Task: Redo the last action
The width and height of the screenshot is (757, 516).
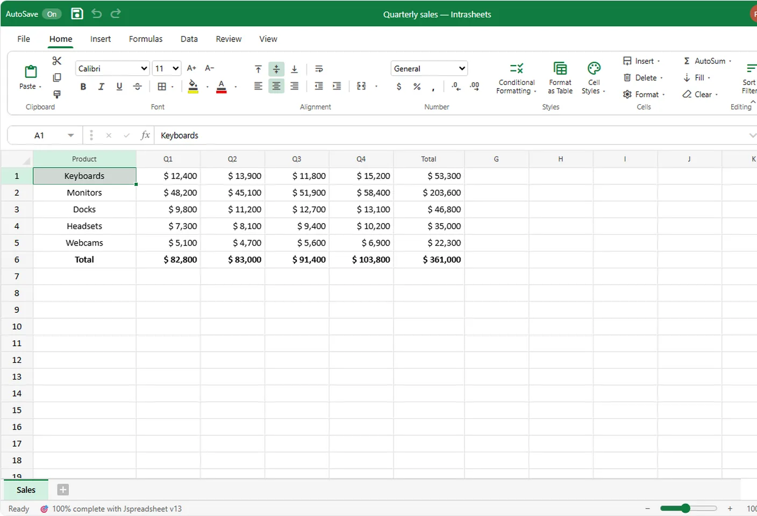Action: [x=116, y=14]
